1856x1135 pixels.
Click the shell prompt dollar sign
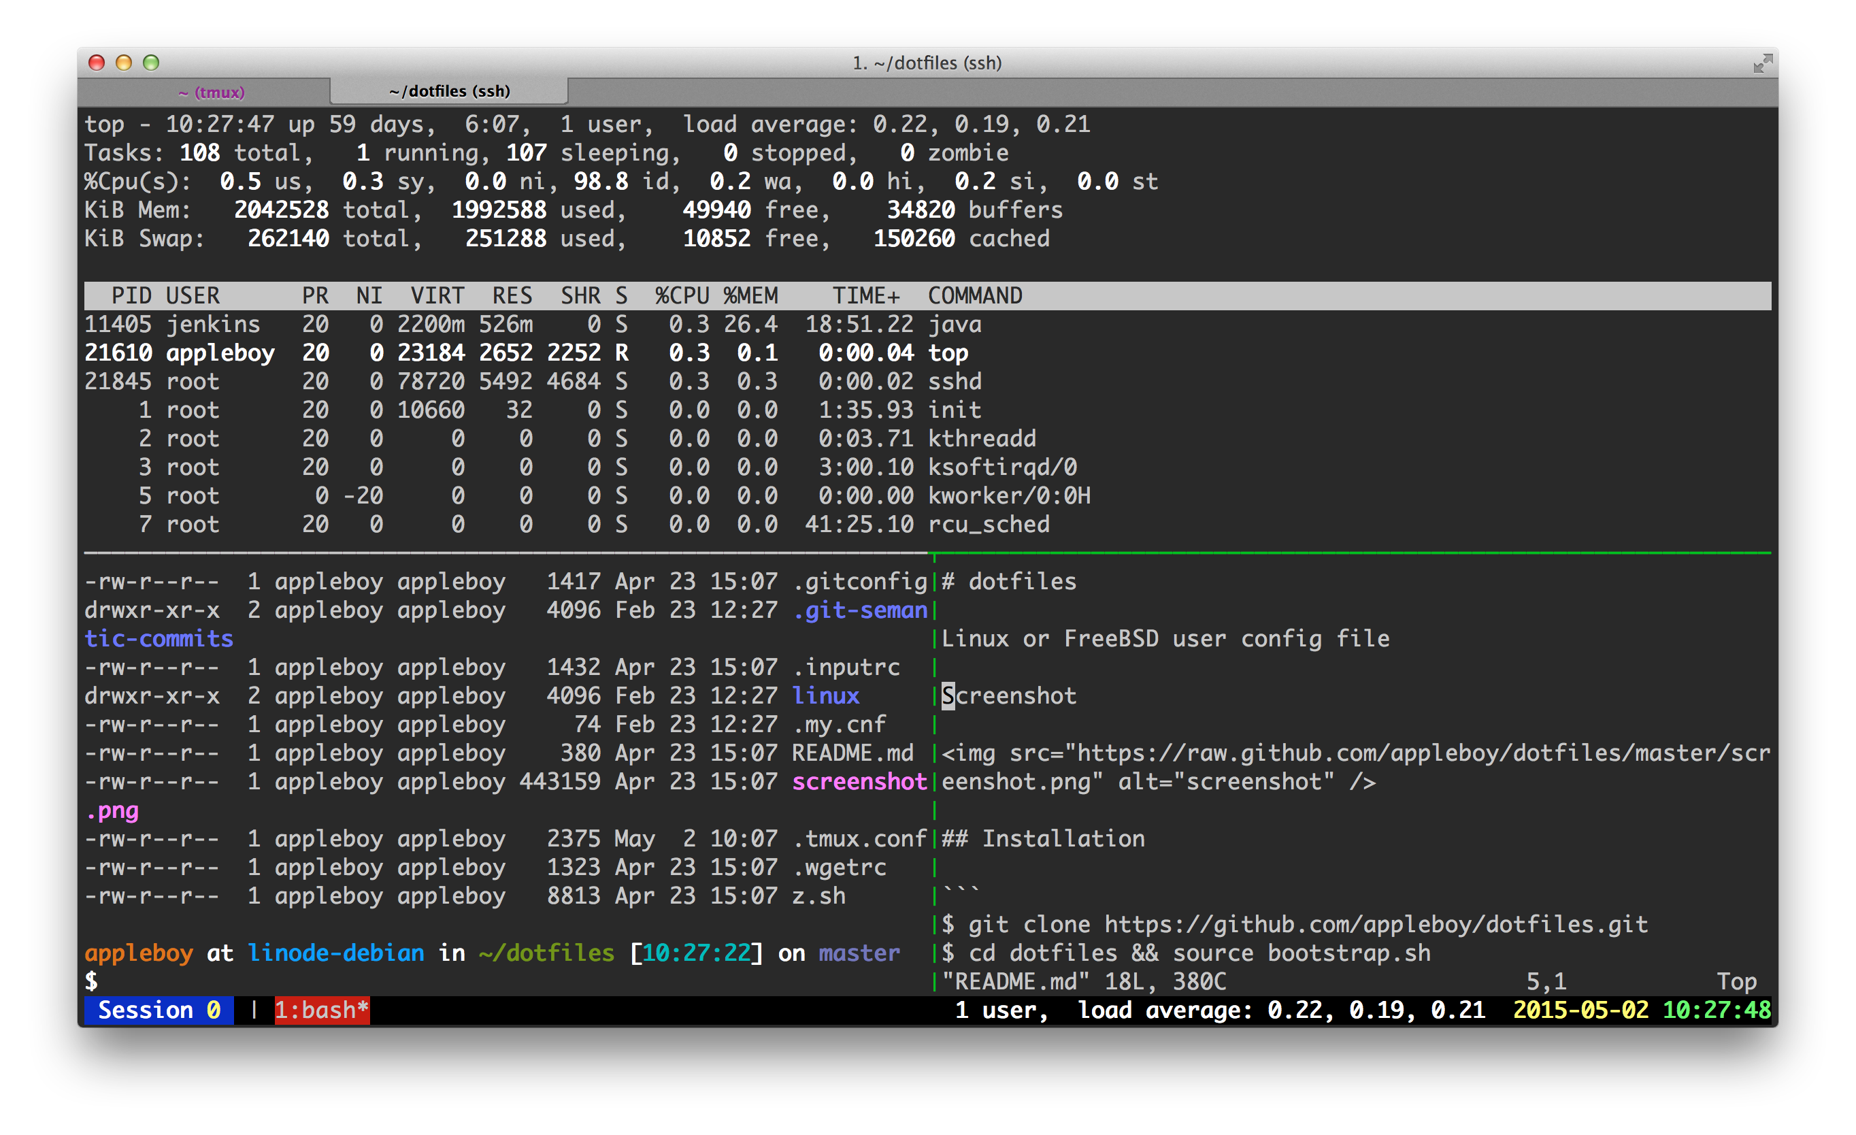click(91, 981)
